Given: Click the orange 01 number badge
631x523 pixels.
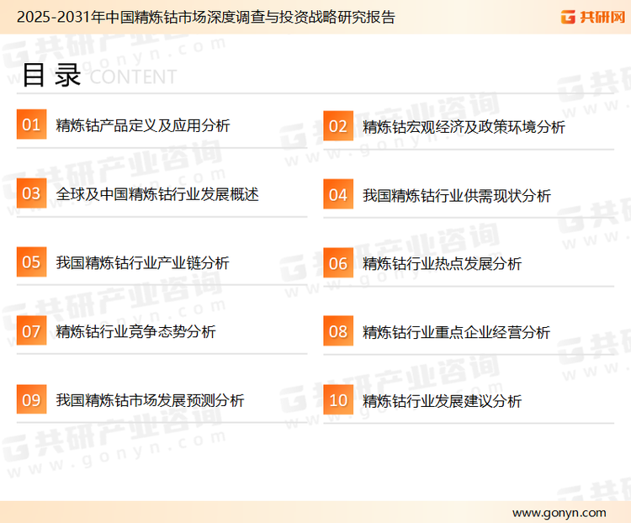Looking at the screenshot, I should (31, 124).
